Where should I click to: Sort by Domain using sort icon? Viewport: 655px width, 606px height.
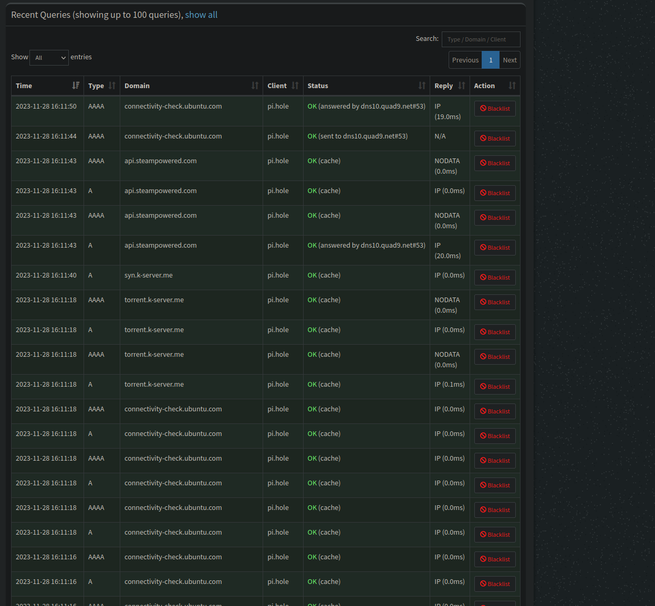[255, 86]
